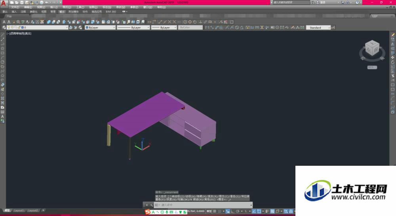This screenshot has width=396, height=216.
Task: Click the temporary tracking point snap icon
Action: coord(150,22)
